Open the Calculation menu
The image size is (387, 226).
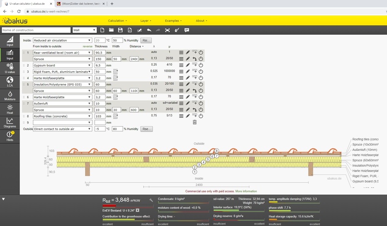coord(117,21)
